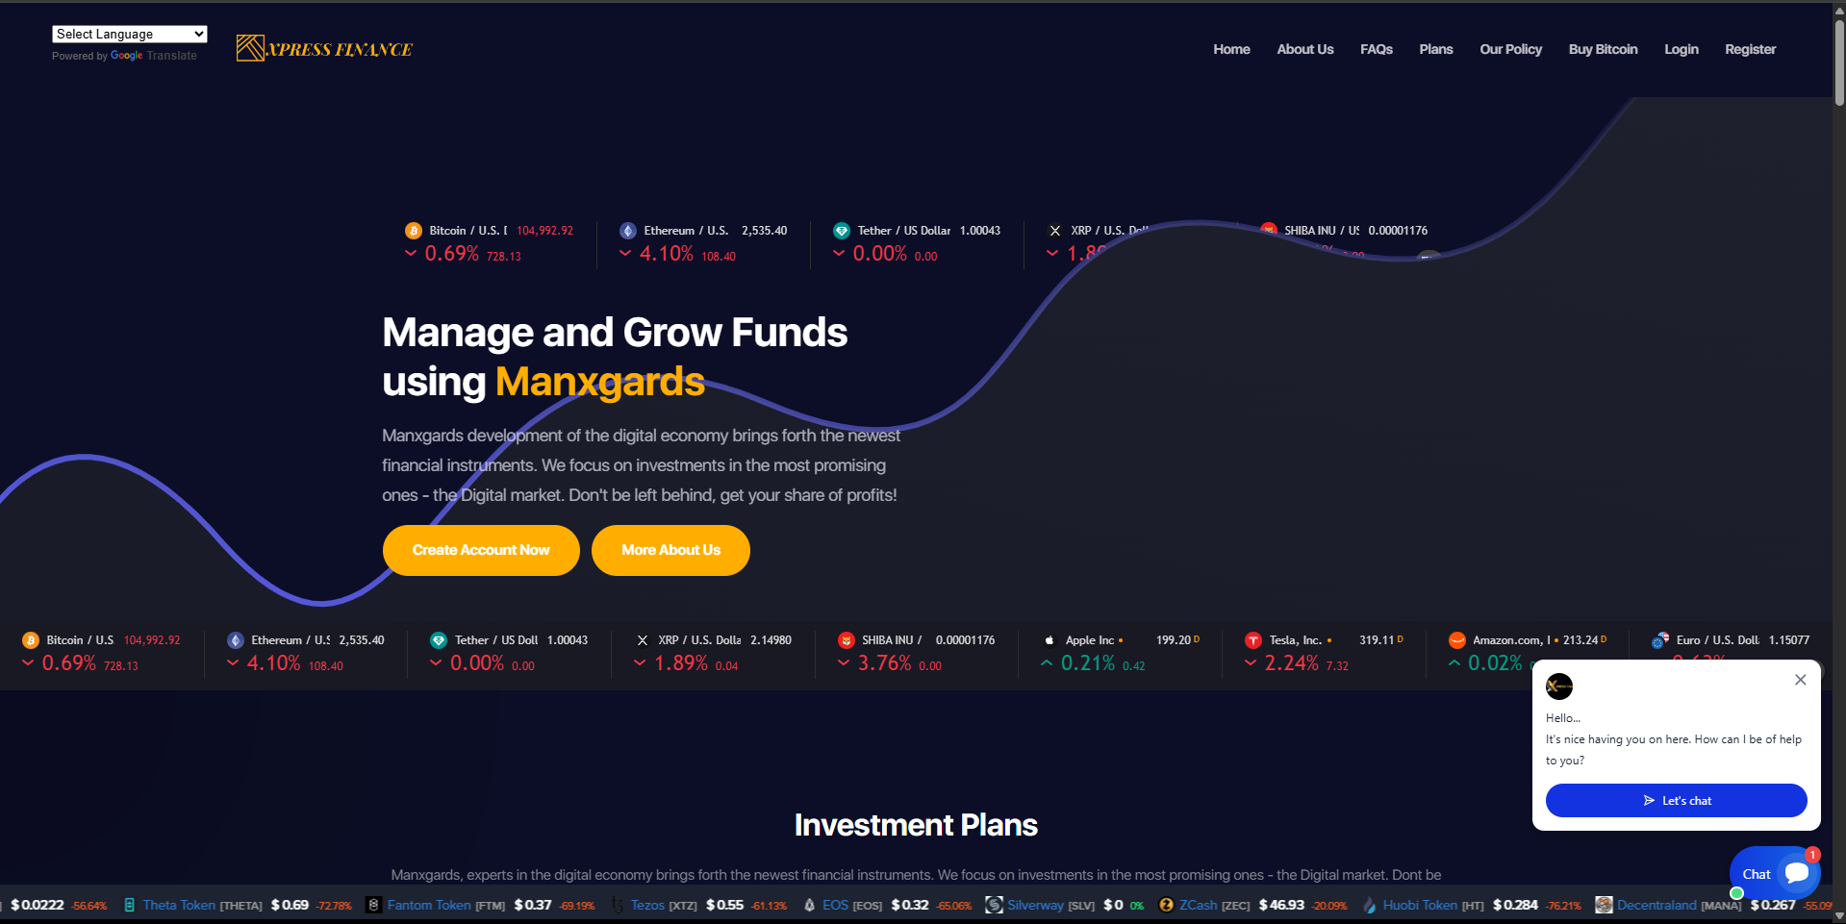Image resolution: width=1846 pixels, height=924 pixels.
Task: Click the XRP icon in the top ticker
Action: tap(1055, 231)
